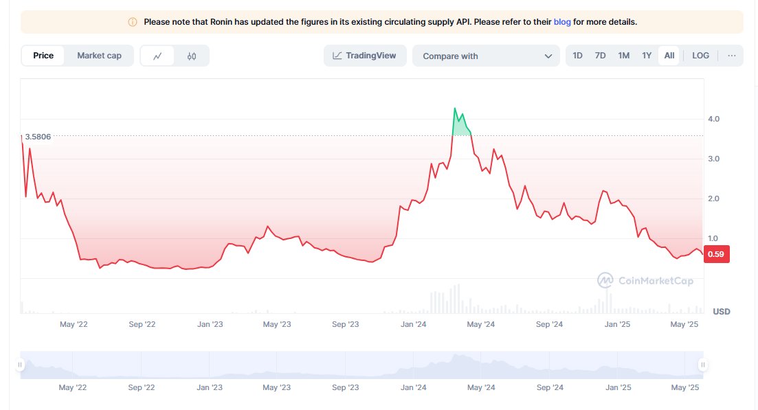
Task: Grab the right range slider handle
Action: [703, 365]
